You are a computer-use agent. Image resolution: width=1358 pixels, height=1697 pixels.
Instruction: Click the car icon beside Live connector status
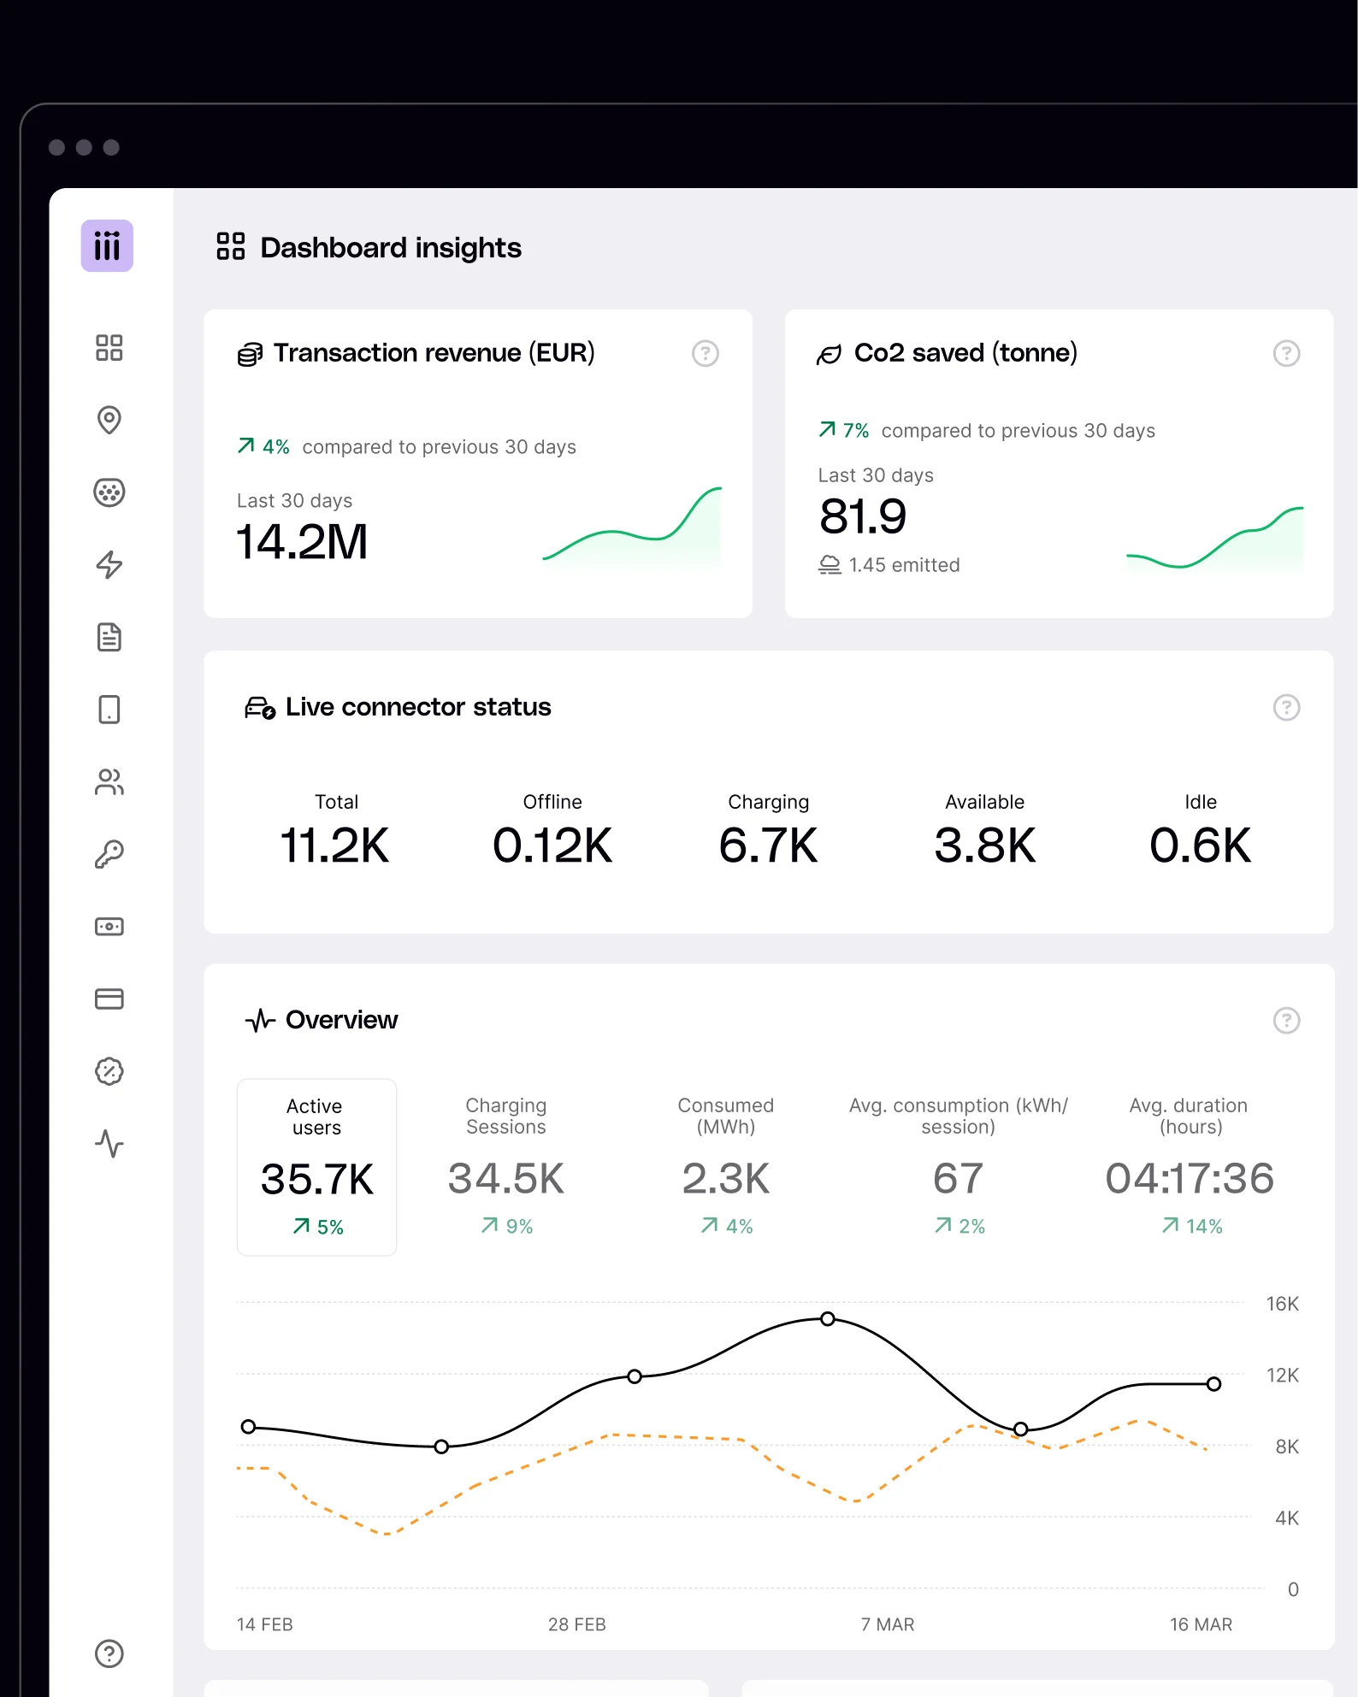tap(260, 708)
